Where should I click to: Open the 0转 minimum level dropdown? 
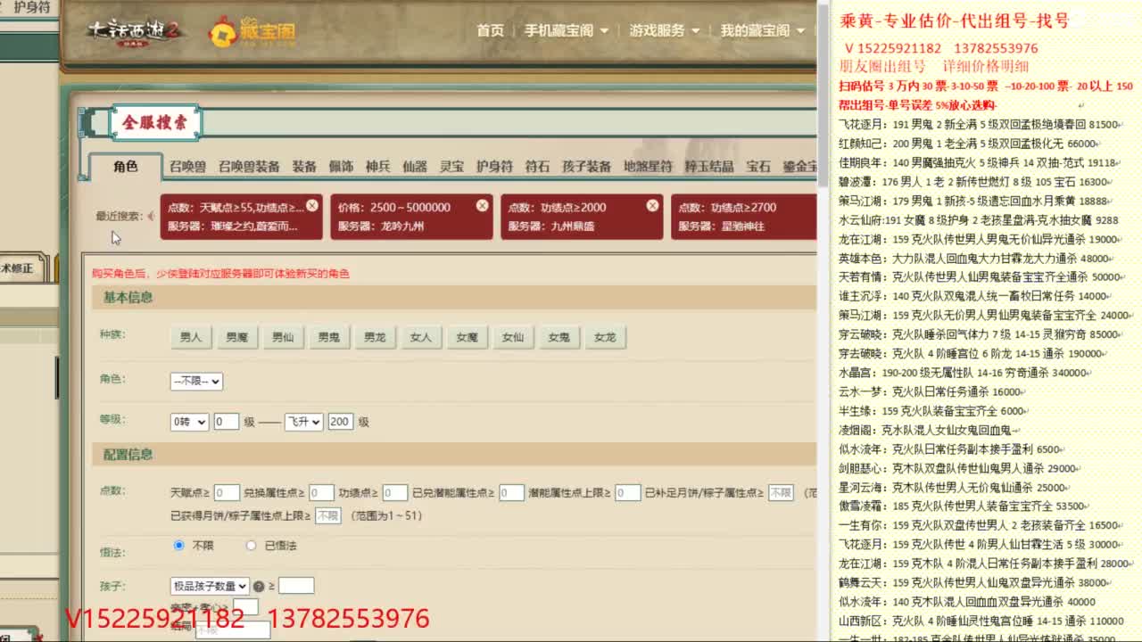pos(189,422)
